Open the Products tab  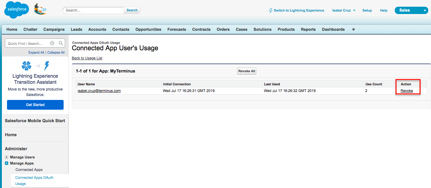pos(286,30)
